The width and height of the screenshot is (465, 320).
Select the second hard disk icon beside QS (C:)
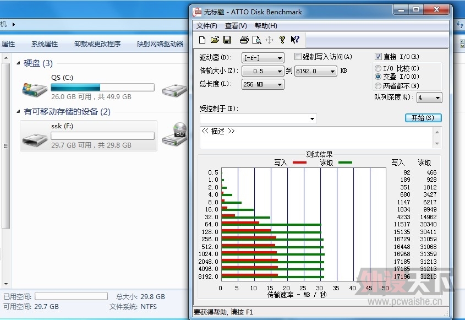pos(175,90)
